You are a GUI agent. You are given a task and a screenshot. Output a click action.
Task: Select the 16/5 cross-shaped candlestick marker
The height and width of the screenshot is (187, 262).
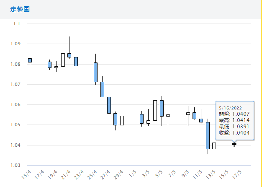[234, 144]
